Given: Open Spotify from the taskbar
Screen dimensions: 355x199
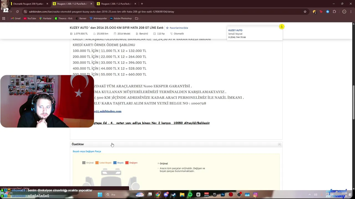Looking at the screenshot, I should tap(190, 195).
